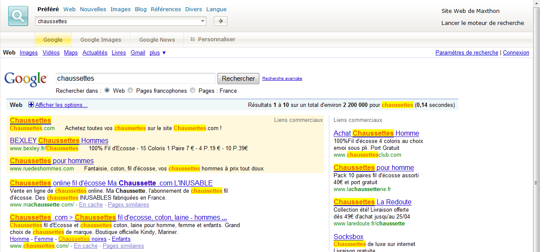Image resolution: width=540 pixels, height=252 pixels.
Task: Open the Socksbox ad link
Action: 348,237
